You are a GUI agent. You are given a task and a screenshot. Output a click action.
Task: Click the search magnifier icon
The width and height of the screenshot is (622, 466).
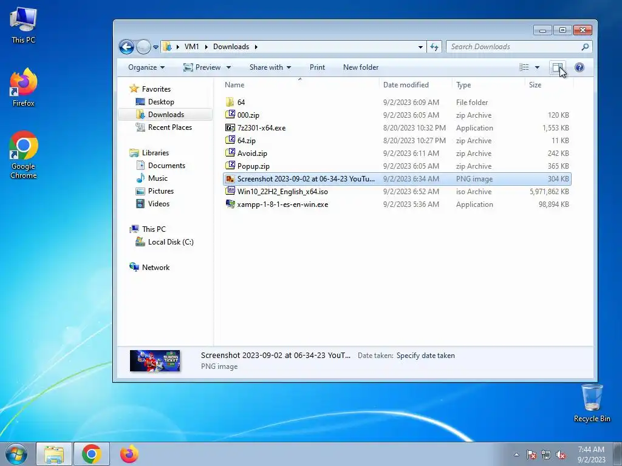click(x=585, y=47)
